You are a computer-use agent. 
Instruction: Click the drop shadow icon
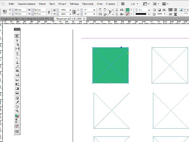point(159,10)
